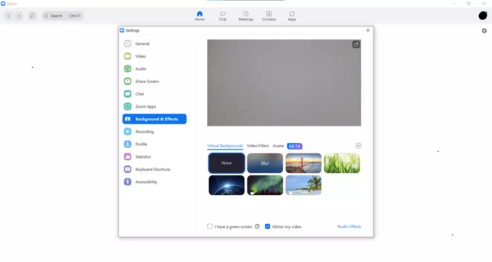Open Video settings section
Viewport: 492px width, 262px height.
[155, 56]
